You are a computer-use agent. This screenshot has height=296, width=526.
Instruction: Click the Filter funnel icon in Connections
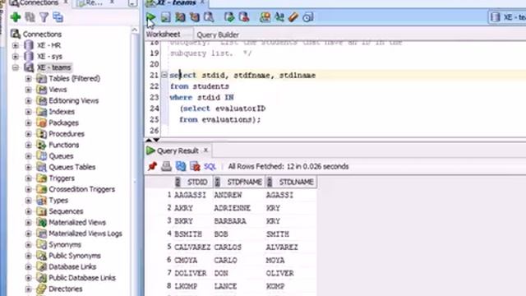[44, 17]
